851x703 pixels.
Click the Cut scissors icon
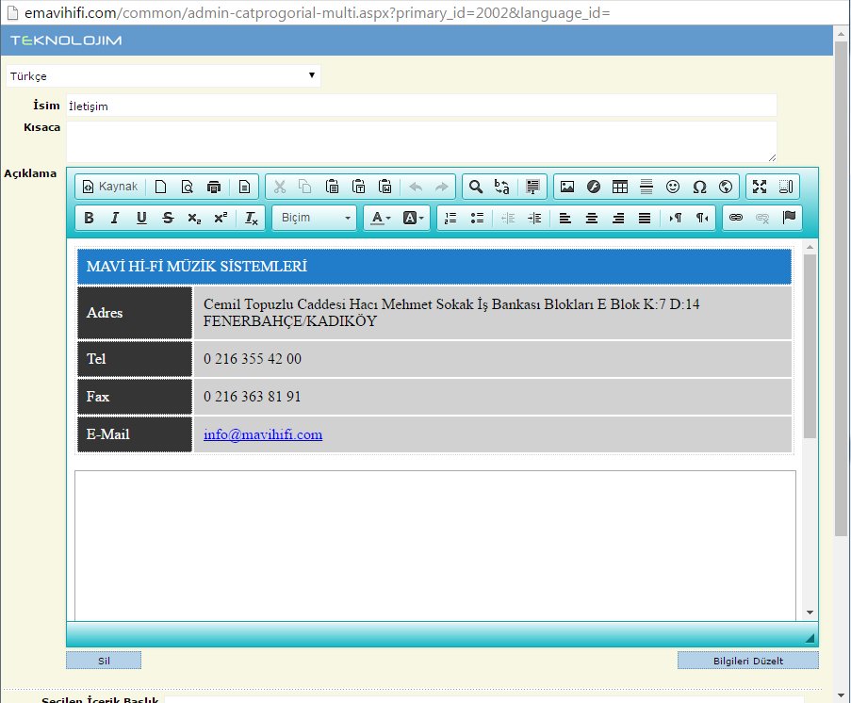pyautogui.click(x=280, y=187)
